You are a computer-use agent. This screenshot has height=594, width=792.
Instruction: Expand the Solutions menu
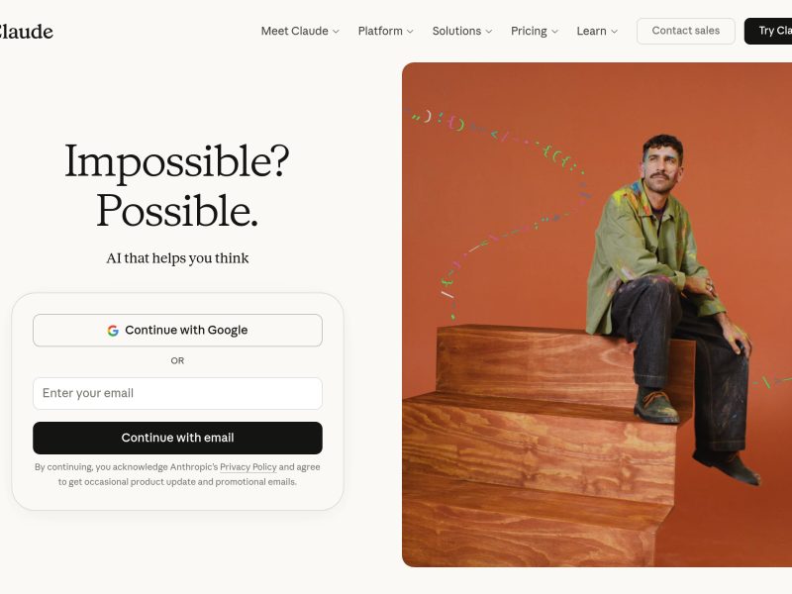(x=462, y=31)
